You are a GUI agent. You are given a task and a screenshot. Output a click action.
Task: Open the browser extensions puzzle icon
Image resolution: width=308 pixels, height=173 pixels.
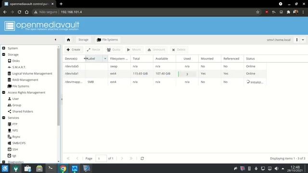coord(288,12)
